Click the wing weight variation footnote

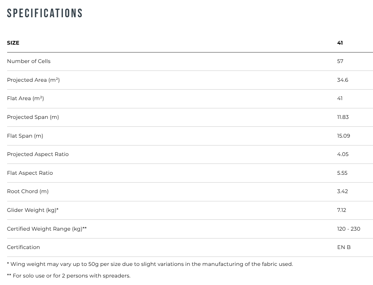point(150,264)
